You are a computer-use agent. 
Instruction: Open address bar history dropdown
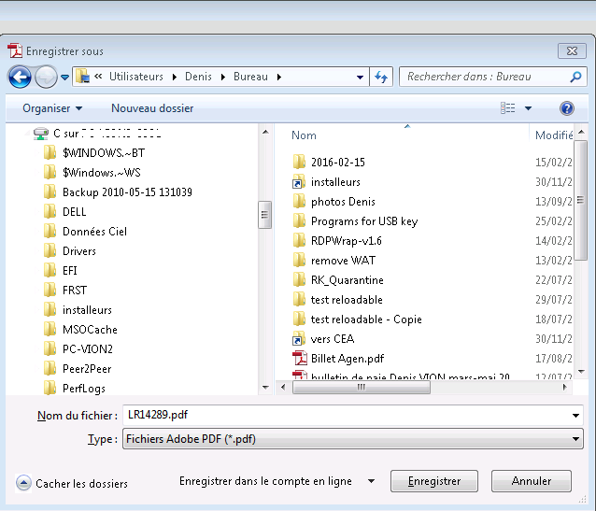pyautogui.click(x=360, y=78)
